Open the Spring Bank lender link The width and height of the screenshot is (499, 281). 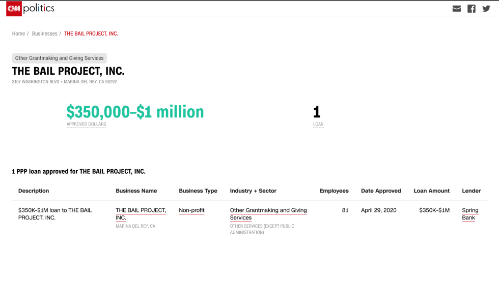click(x=470, y=214)
